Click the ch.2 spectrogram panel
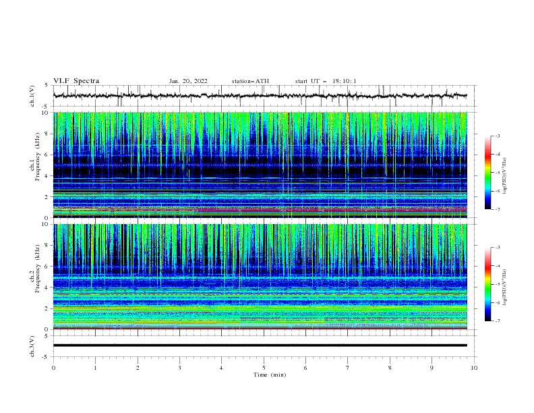Image resolution: width=534 pixels, height=413 pixels. (260, 277)
